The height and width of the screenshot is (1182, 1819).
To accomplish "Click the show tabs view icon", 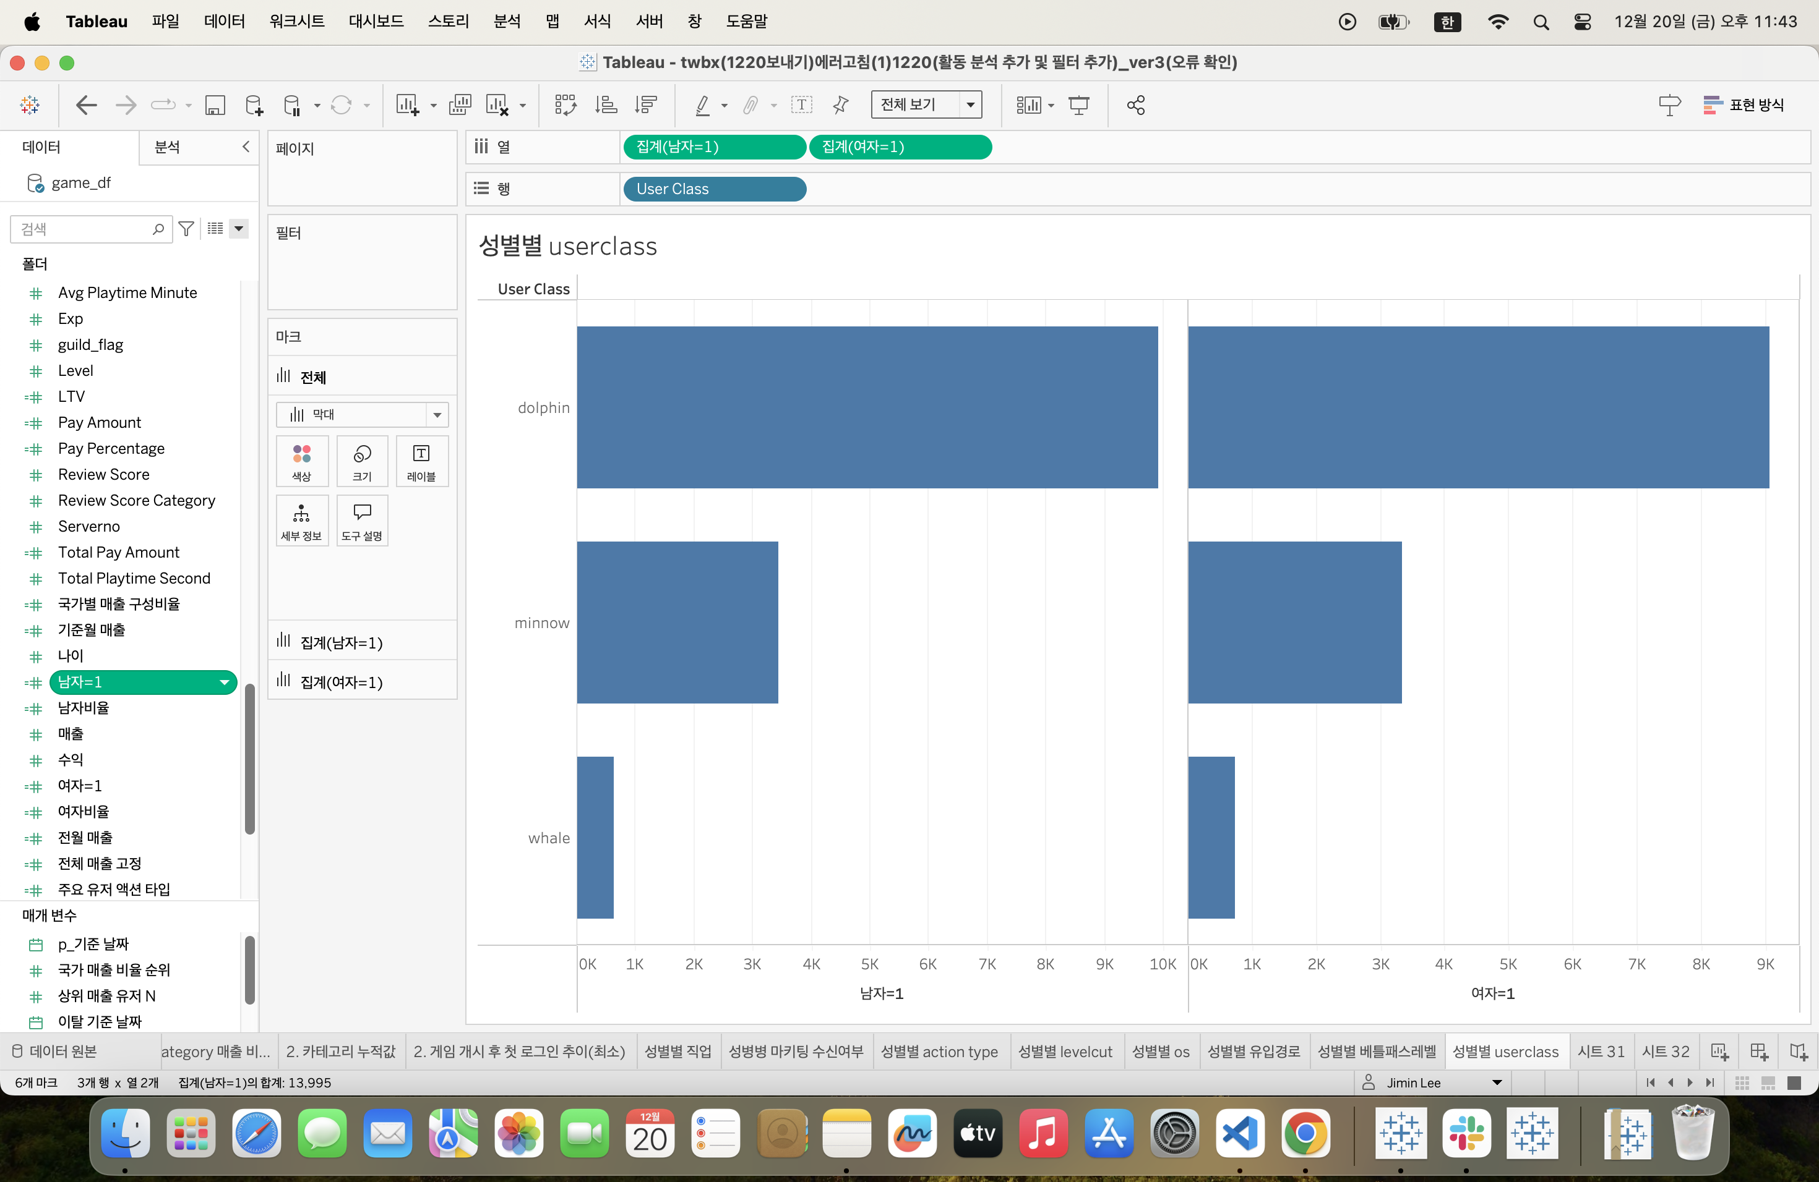I will point(1794,1082).
